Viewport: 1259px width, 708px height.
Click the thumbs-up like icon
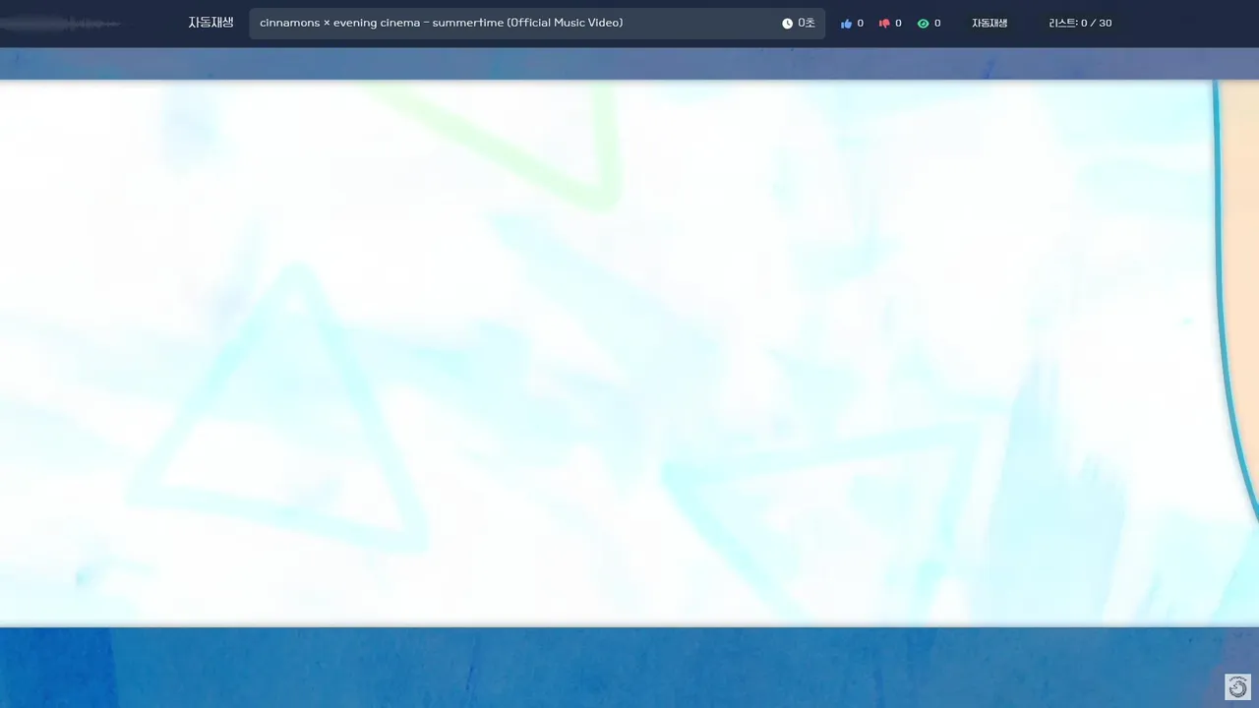(x=846, y=24)
